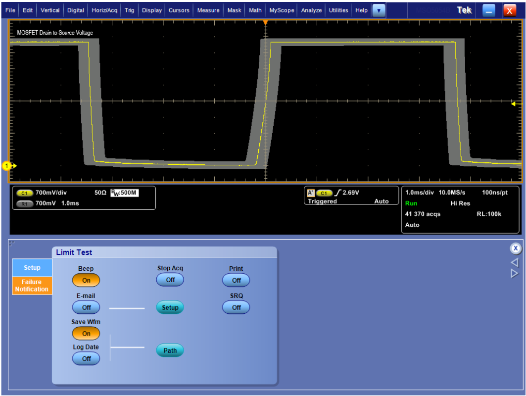Select the C1 channel badge
Image resolution: width=526 pixels, height=396 pixels.
coord(24,193)
